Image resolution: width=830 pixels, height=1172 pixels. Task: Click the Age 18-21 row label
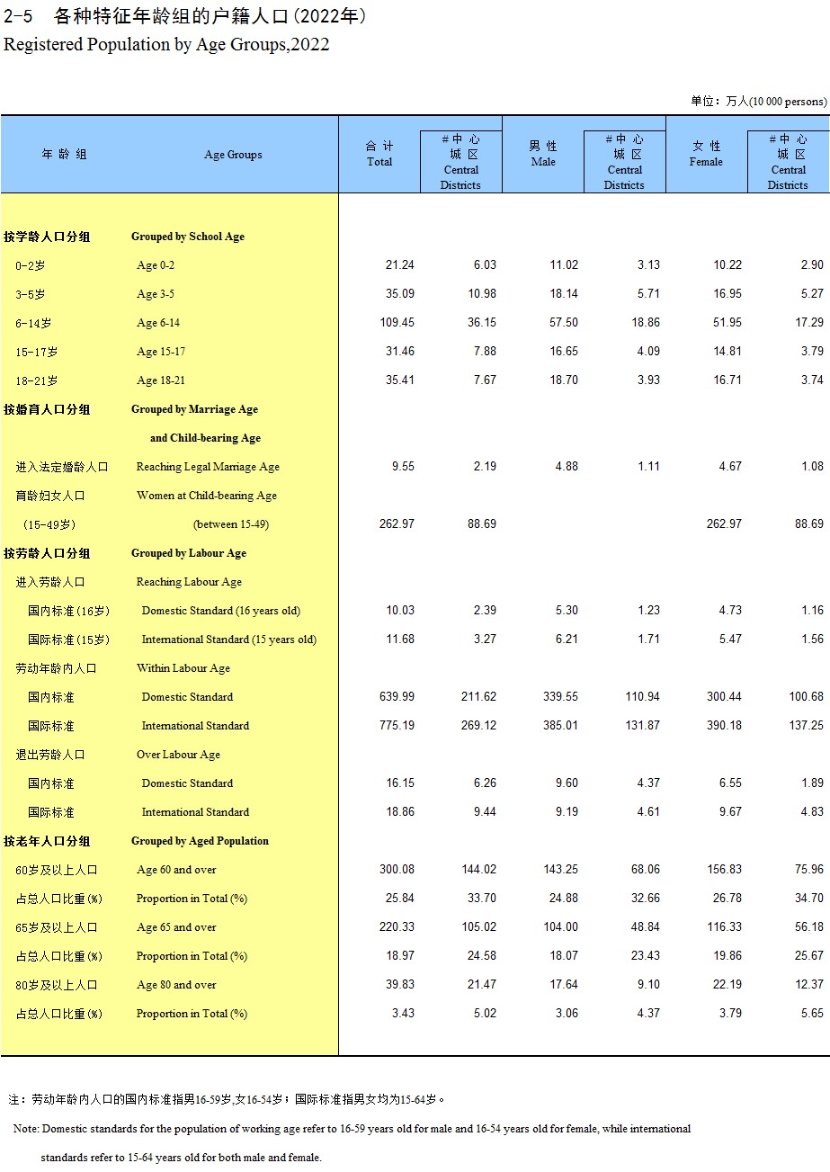161,380
